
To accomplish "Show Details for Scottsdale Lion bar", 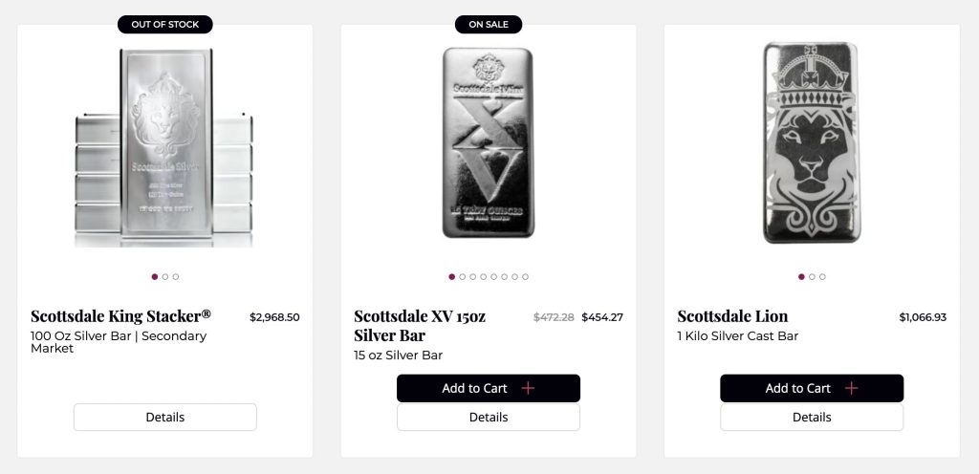I will click(812, 417).
